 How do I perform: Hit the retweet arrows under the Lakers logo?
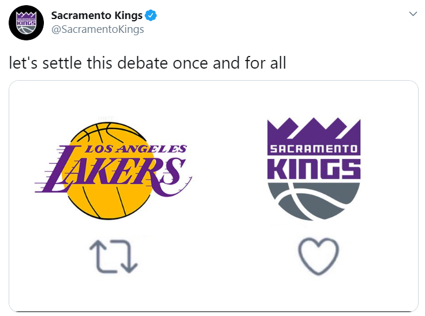point(113,256)
